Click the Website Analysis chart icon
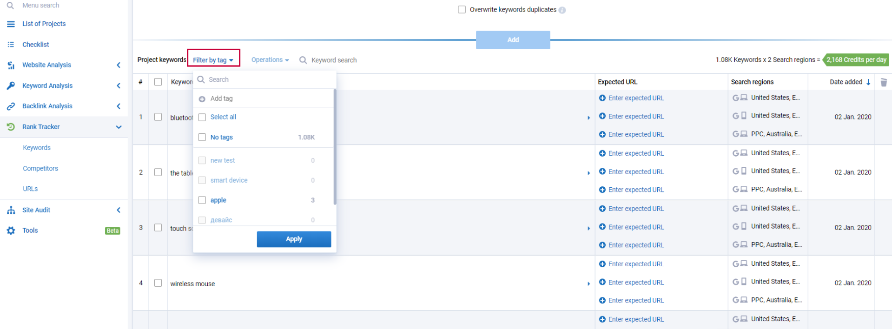892x329 pixels. [11, 65]
